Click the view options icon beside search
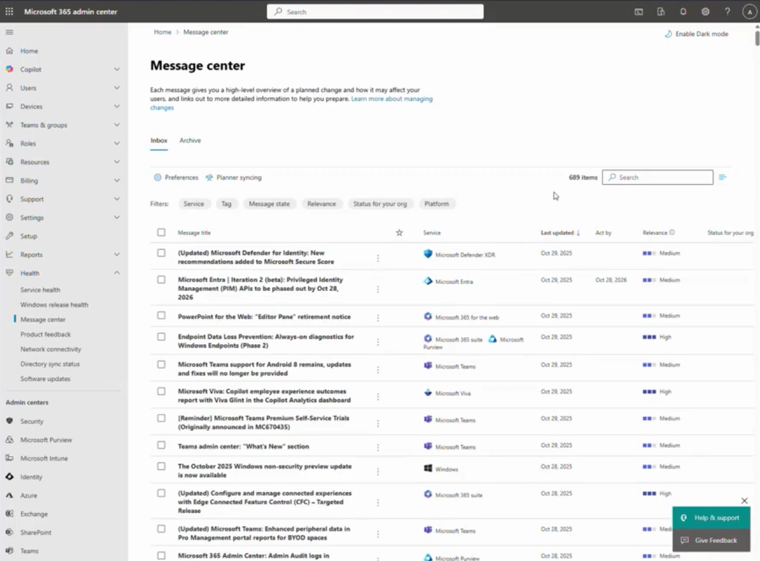760x561 pixels. [x=723, y=177]
